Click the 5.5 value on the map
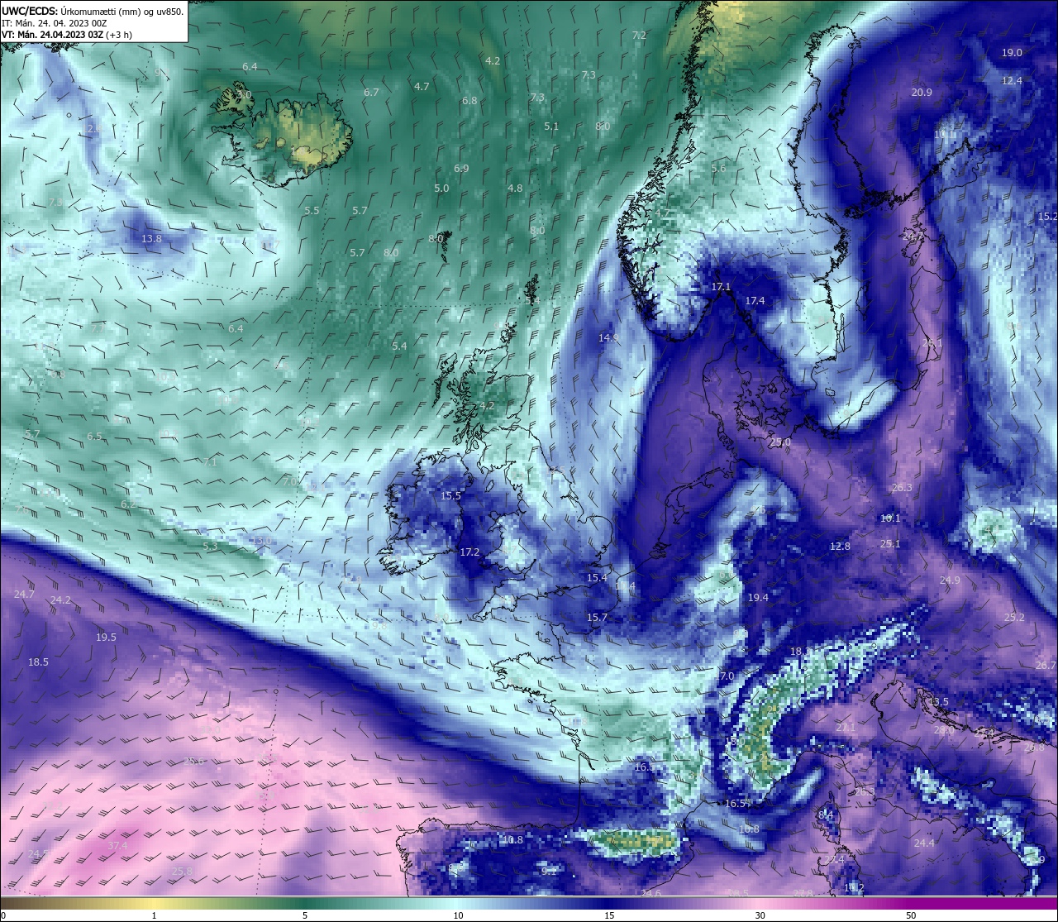This screenshot has height=922, width=1058. [312, 211]
